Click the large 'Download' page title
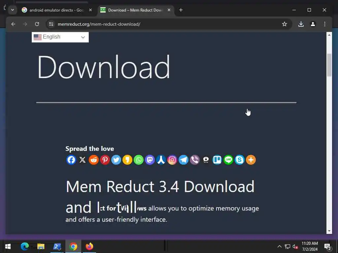Screen dimensions: 338x253 click(x=104, y=67)
